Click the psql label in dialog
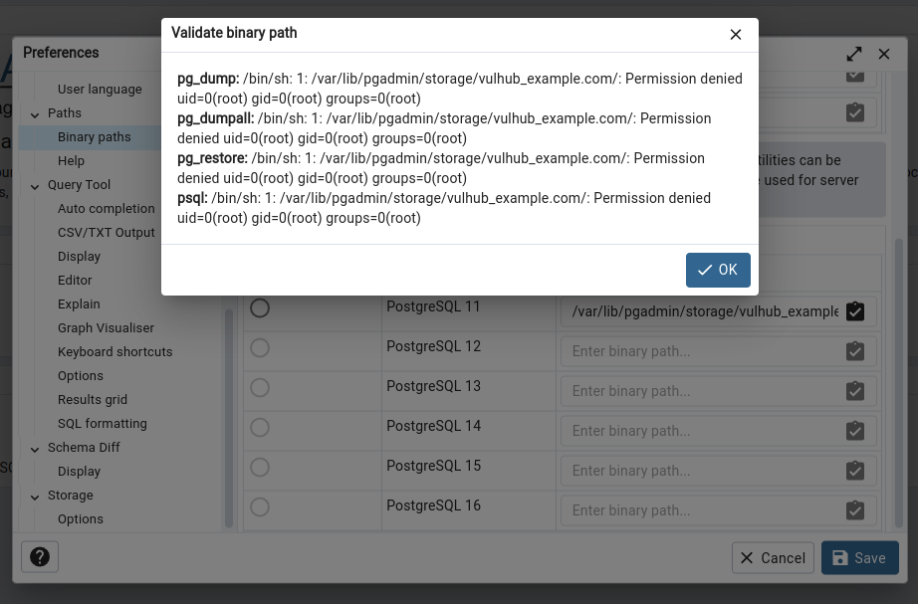 point(192,198)
